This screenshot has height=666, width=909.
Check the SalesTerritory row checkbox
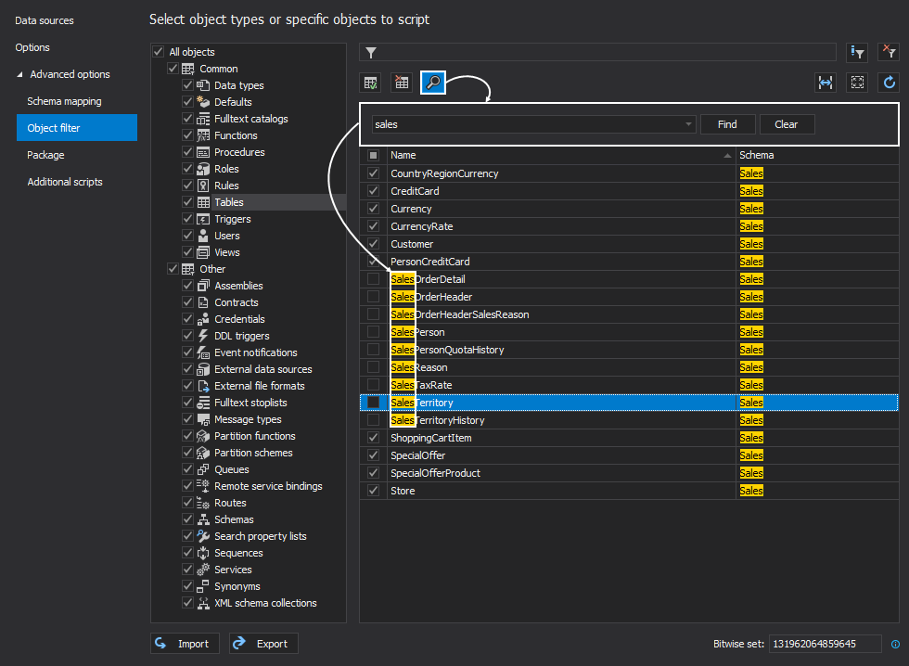click(374, 403)
